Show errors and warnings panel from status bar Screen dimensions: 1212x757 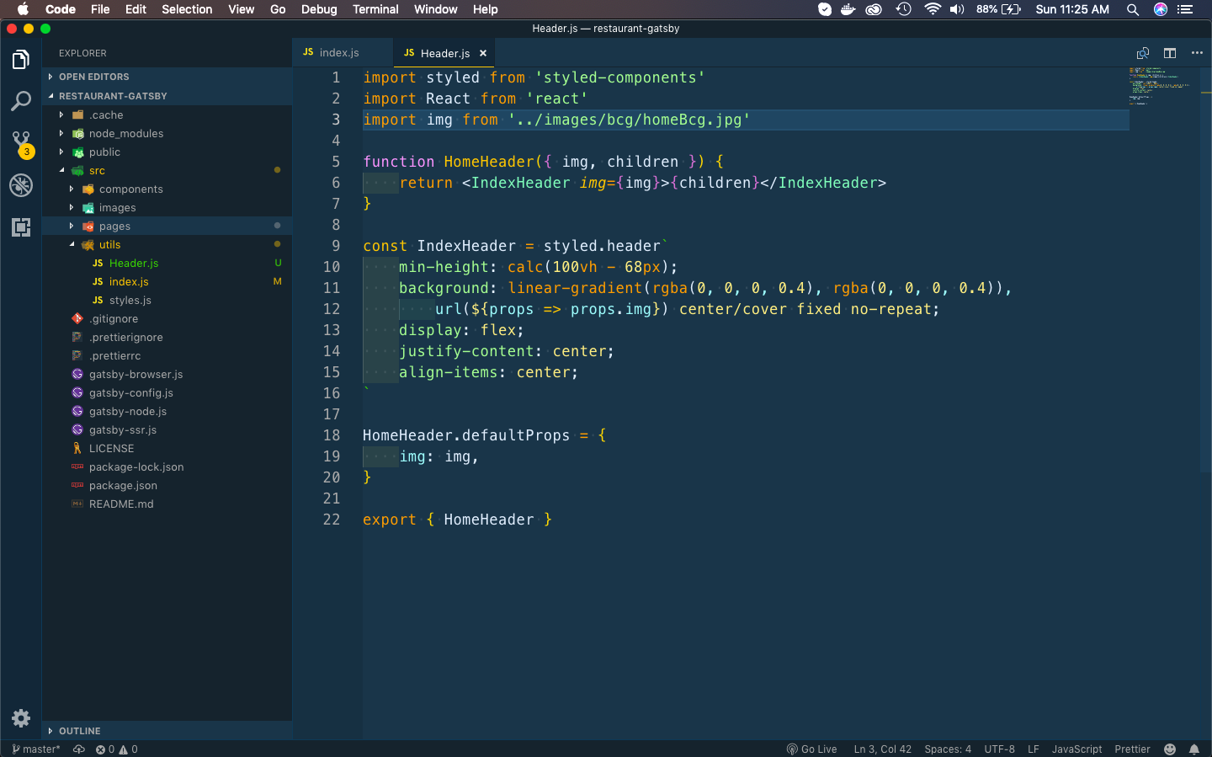click(116, 749)
